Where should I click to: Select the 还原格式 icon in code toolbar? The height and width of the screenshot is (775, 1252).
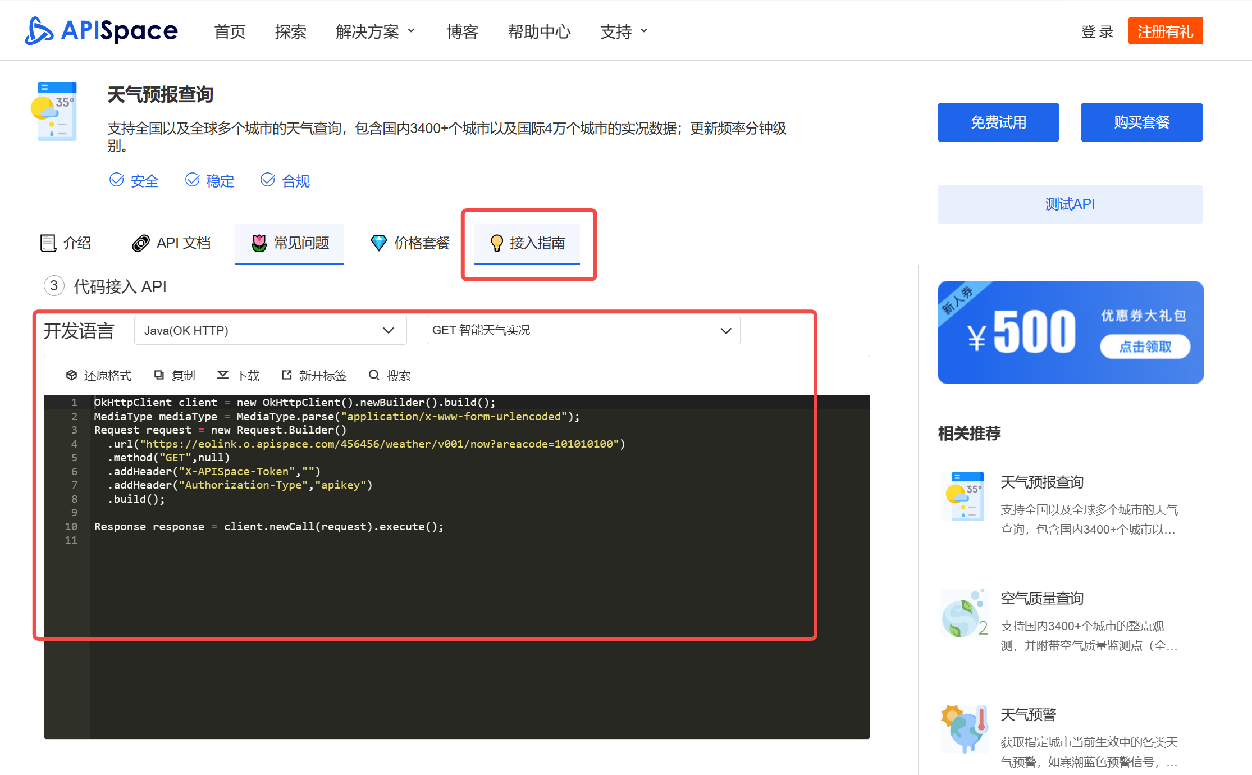tap(72, 375)
